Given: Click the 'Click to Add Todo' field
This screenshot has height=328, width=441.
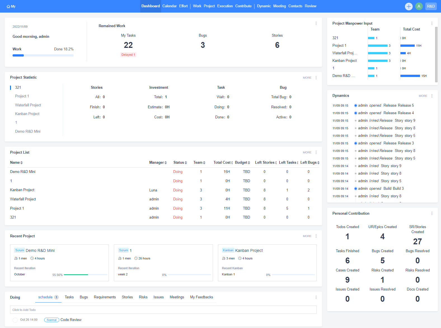Looking at the screenshot, I should tap(163, 310).
